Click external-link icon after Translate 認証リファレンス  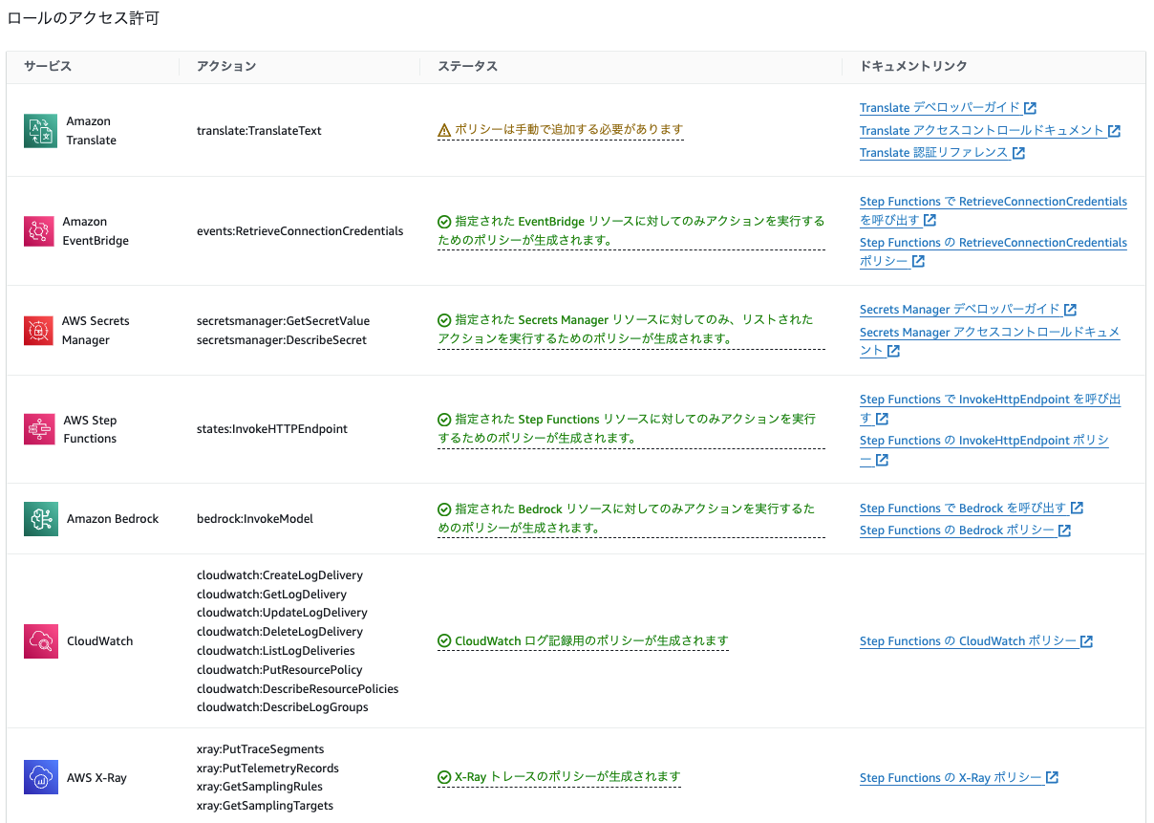pyautogui.click(x=1018, y=153)
